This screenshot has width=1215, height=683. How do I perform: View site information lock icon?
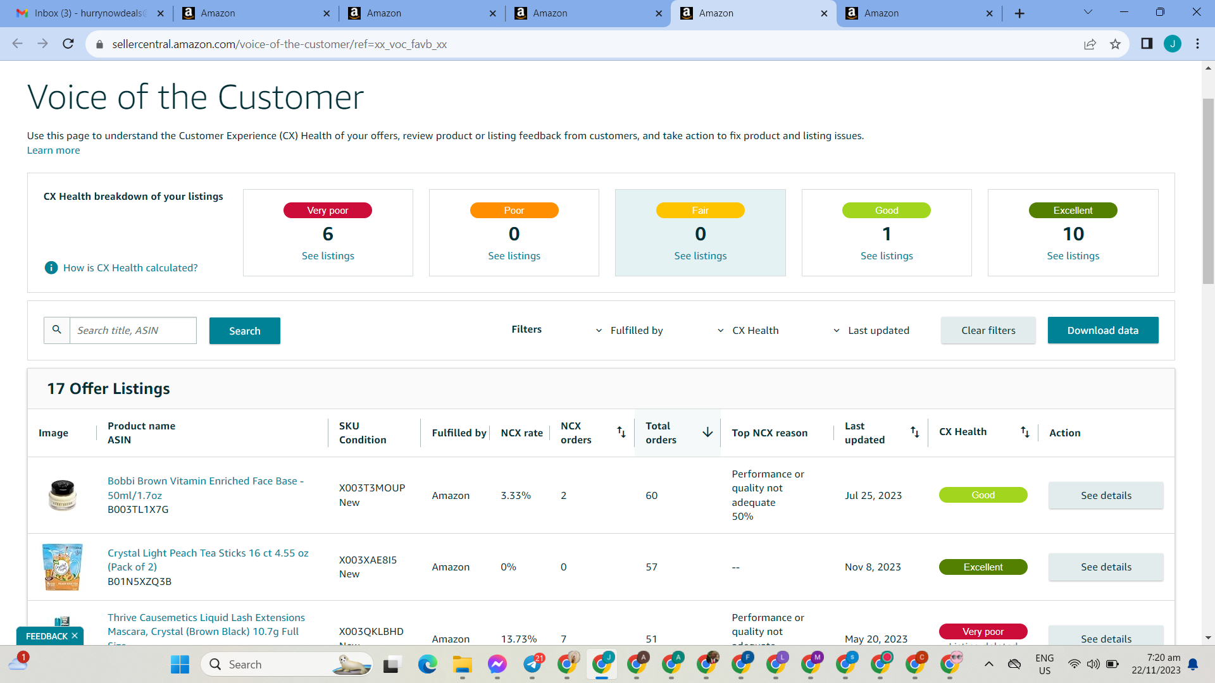click(x=99, y=44)
